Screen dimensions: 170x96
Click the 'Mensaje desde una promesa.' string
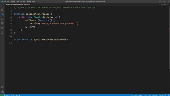tap(58, 23)
